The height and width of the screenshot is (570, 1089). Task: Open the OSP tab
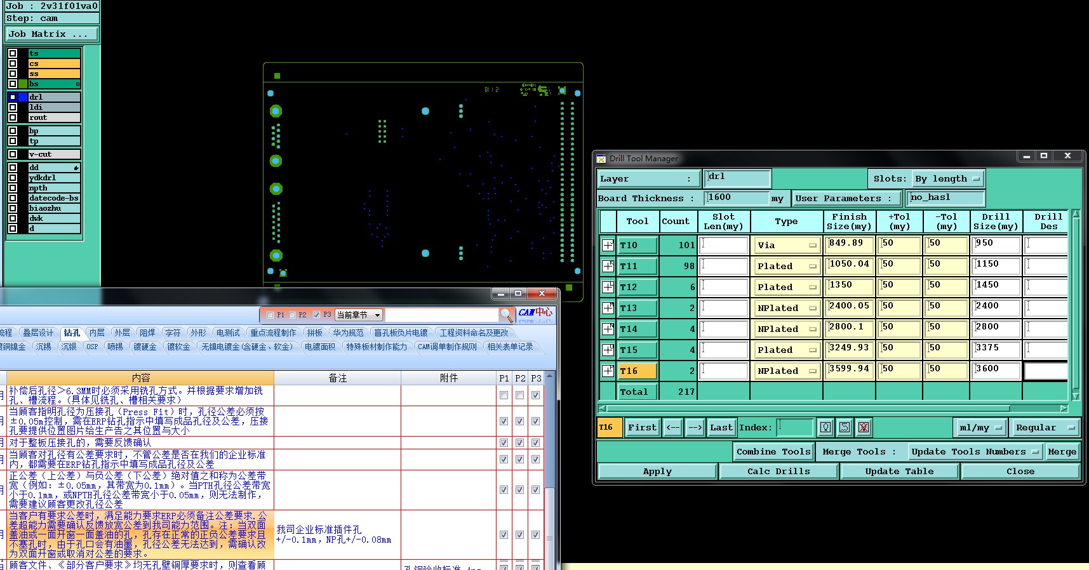pos(92,347)
